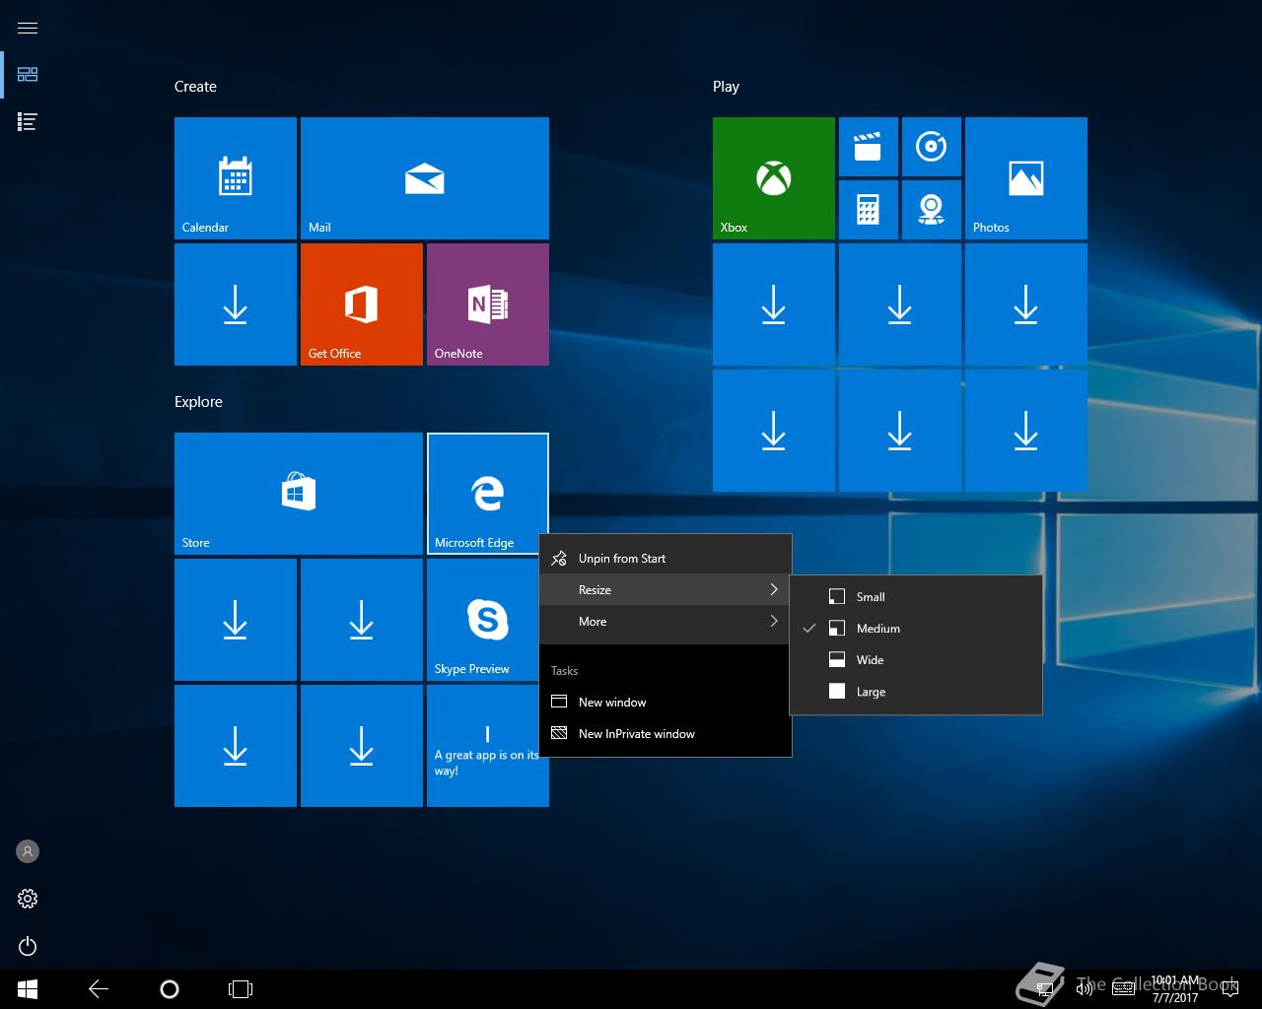Expand the Resize submenu arrow
1262x1009 pixels.
(774, 589)
